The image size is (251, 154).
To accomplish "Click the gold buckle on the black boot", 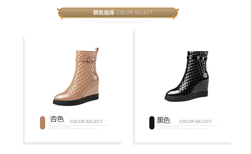I will click(200, 58).
